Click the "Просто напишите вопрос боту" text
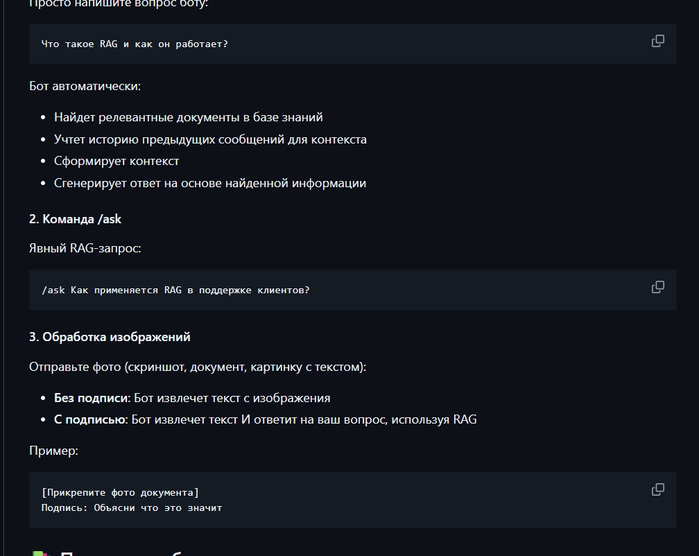 pyautogui.click(x=118, y=3)
